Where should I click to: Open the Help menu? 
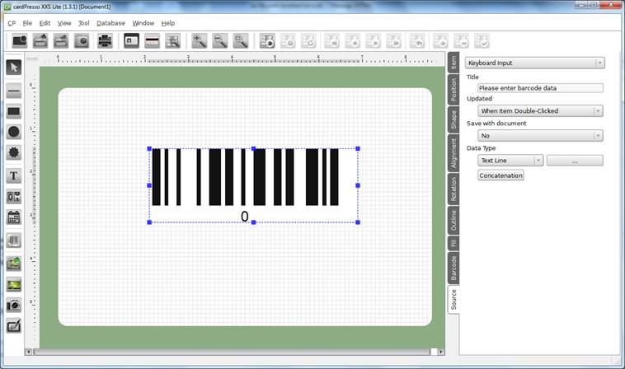(x=168, y=23)
